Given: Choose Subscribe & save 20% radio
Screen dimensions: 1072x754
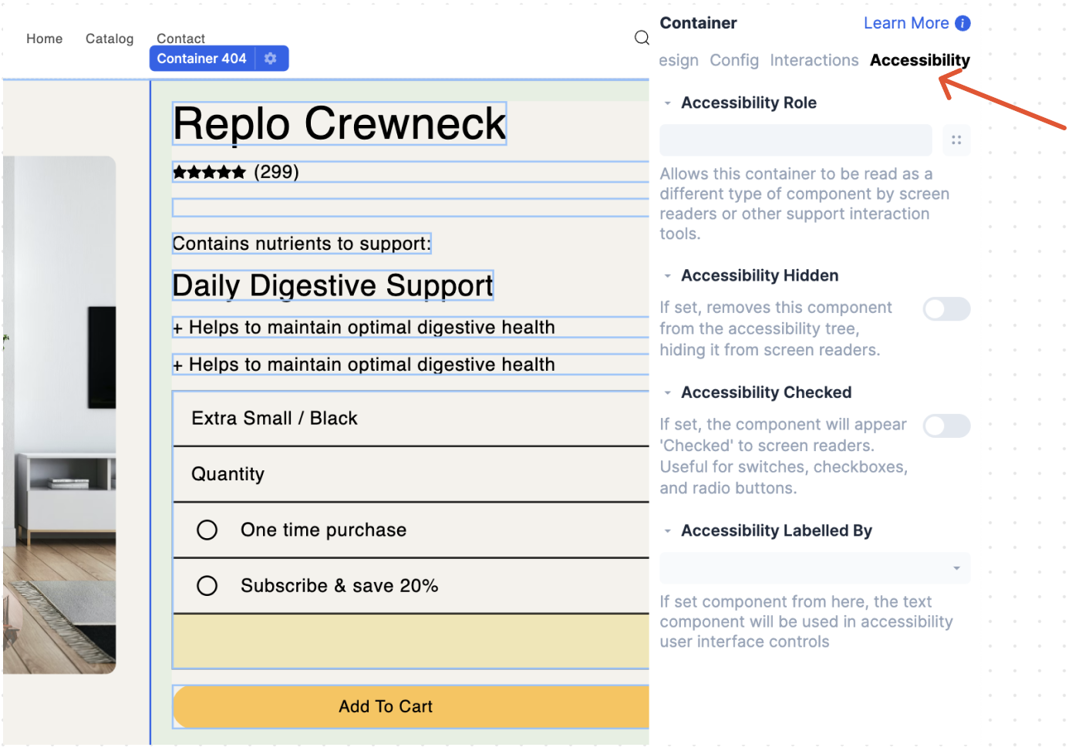Looking at the screenshot, I should (x=207, y=586).
